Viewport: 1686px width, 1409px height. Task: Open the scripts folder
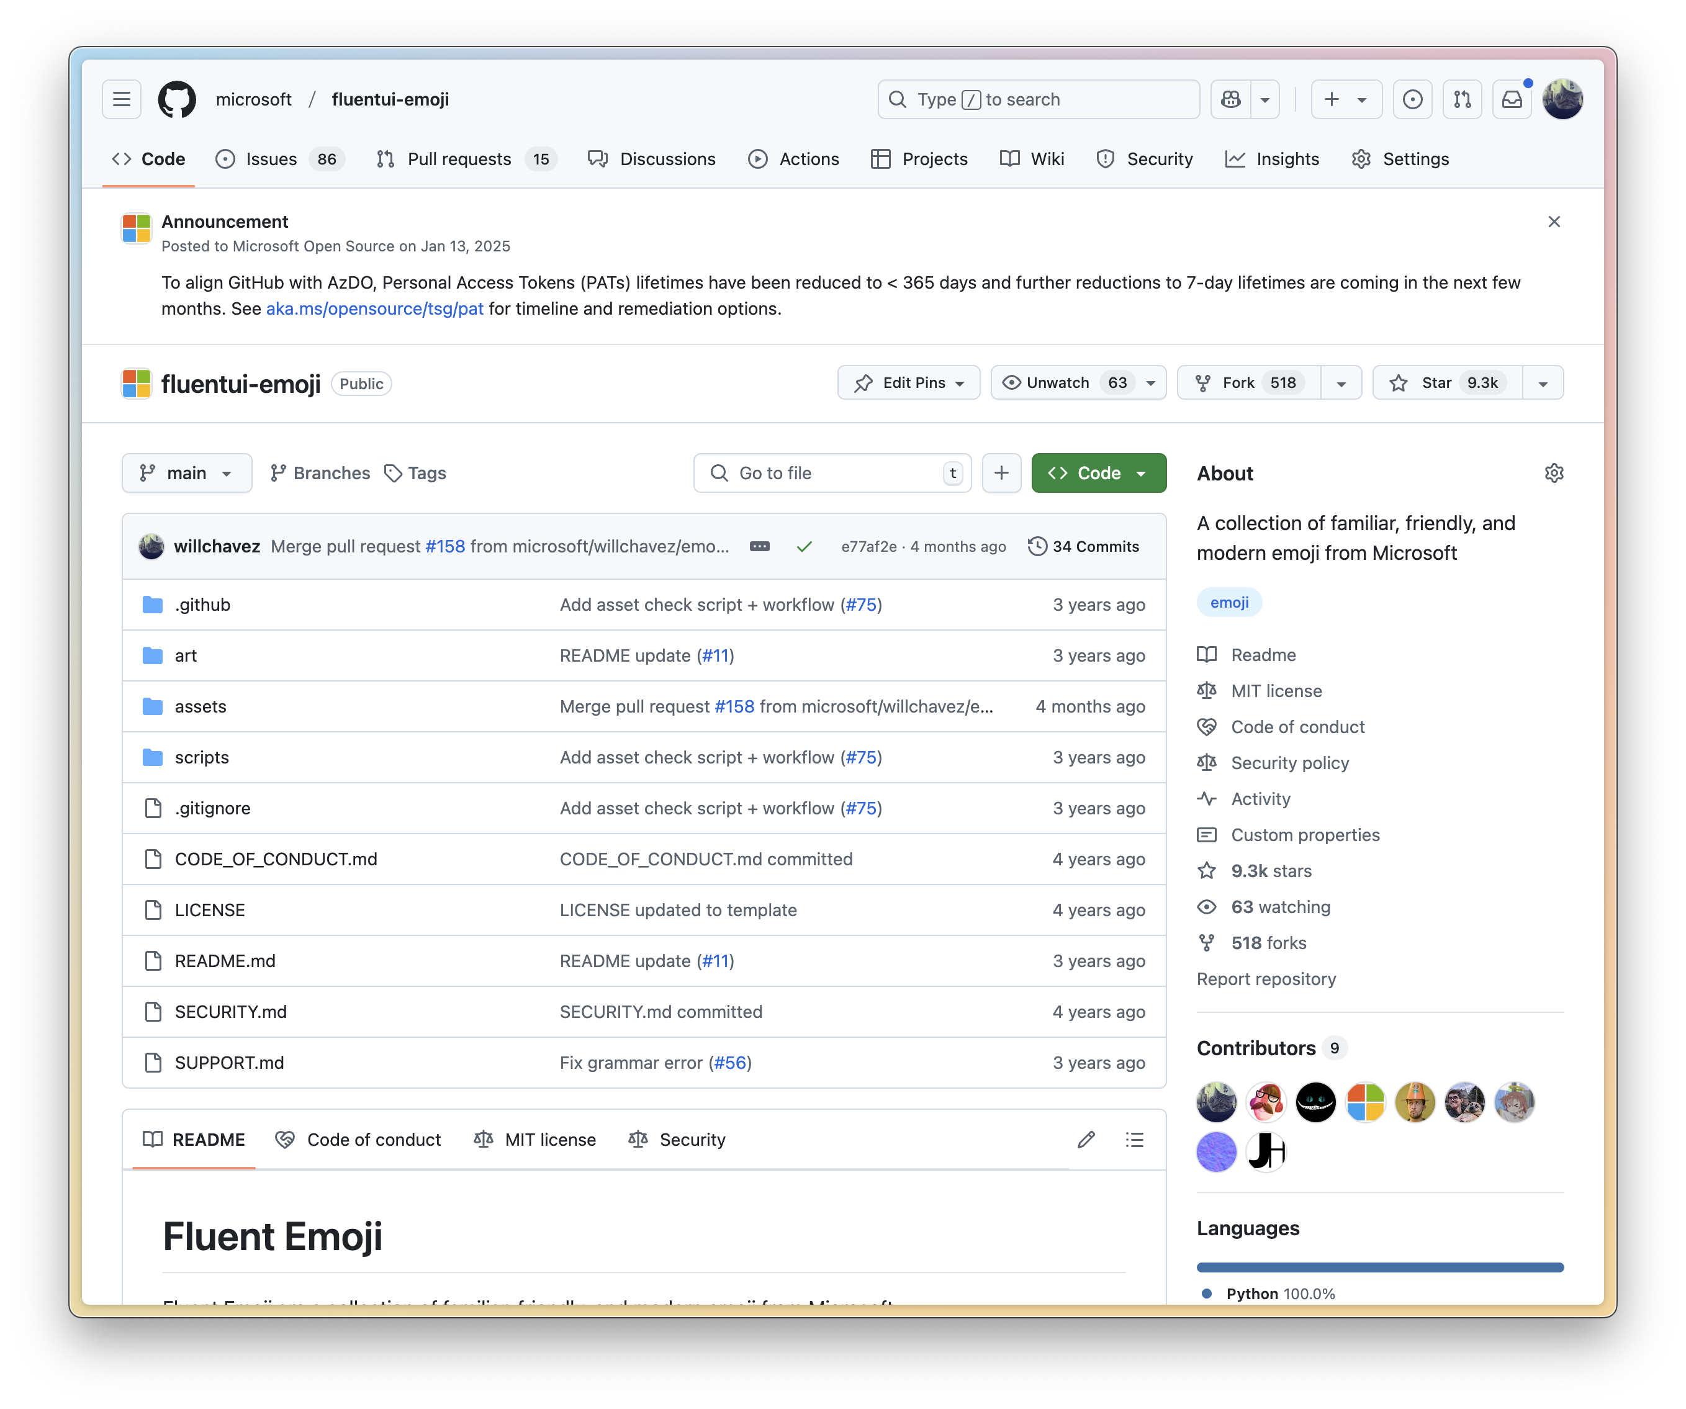(202, 757)
